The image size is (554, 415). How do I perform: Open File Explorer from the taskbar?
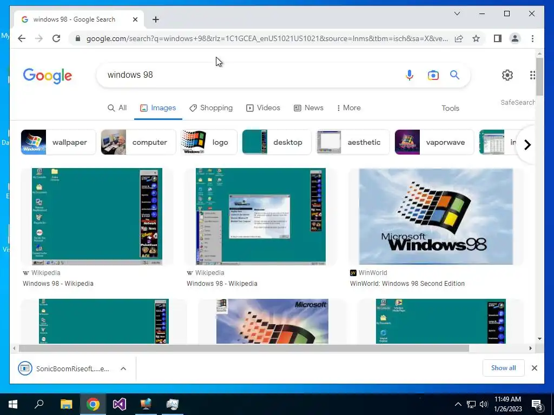[66, 404]
